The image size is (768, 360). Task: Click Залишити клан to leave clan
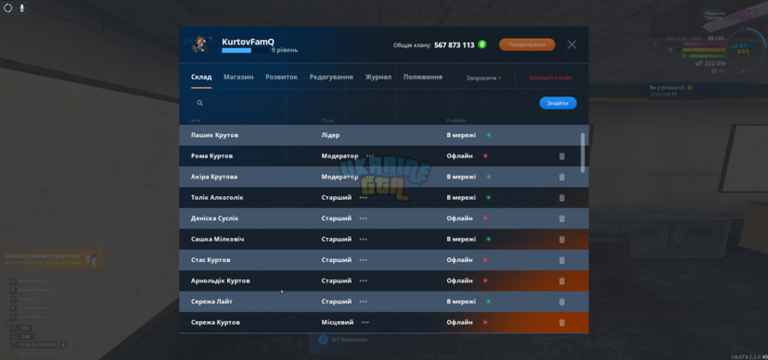[550, 78]
